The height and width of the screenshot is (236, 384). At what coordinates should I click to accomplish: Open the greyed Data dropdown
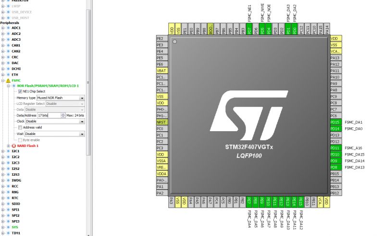pyautogui.click(x=55, y=110)
